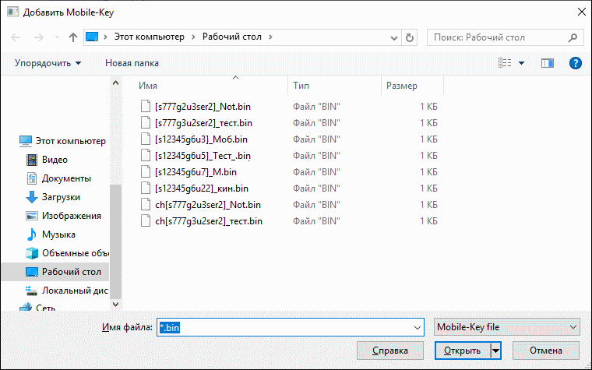
Task: Open the Открыть button split arrow
Action: pyautogui.click(x=495, y=351)
